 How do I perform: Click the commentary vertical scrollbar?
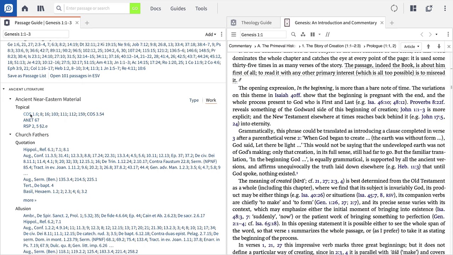point(451,87)
